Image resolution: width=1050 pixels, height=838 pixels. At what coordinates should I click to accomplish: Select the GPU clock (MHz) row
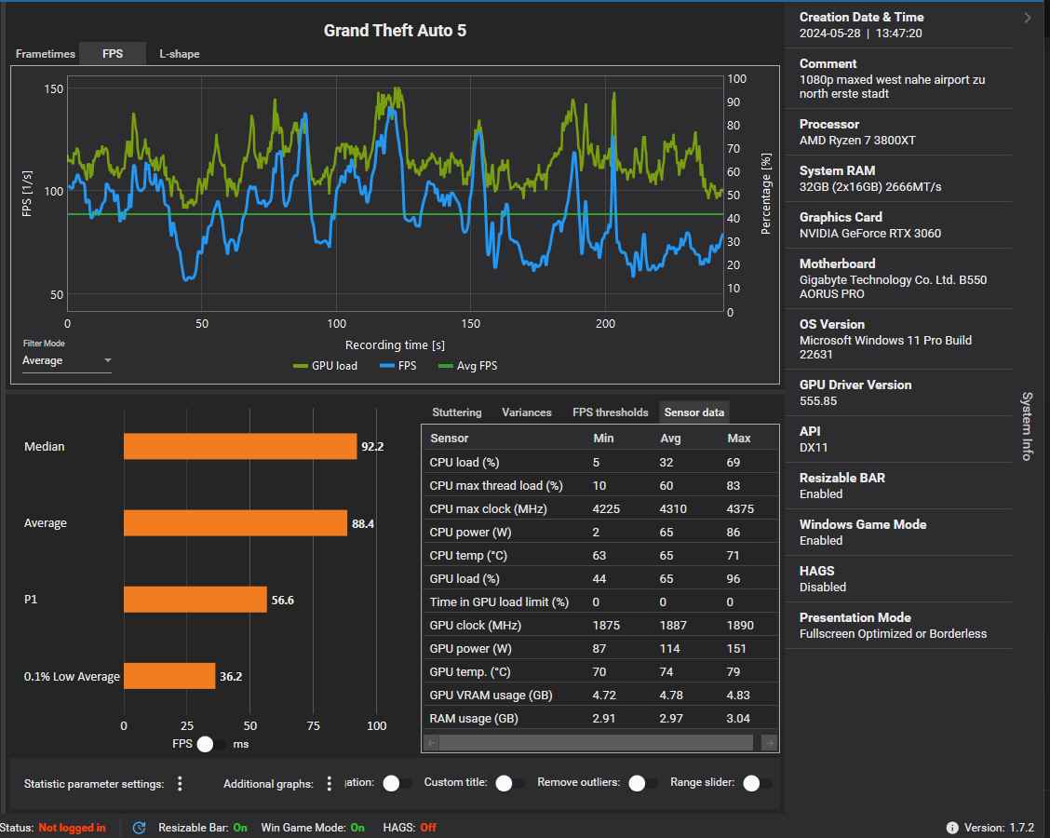[x=600, y=625]
